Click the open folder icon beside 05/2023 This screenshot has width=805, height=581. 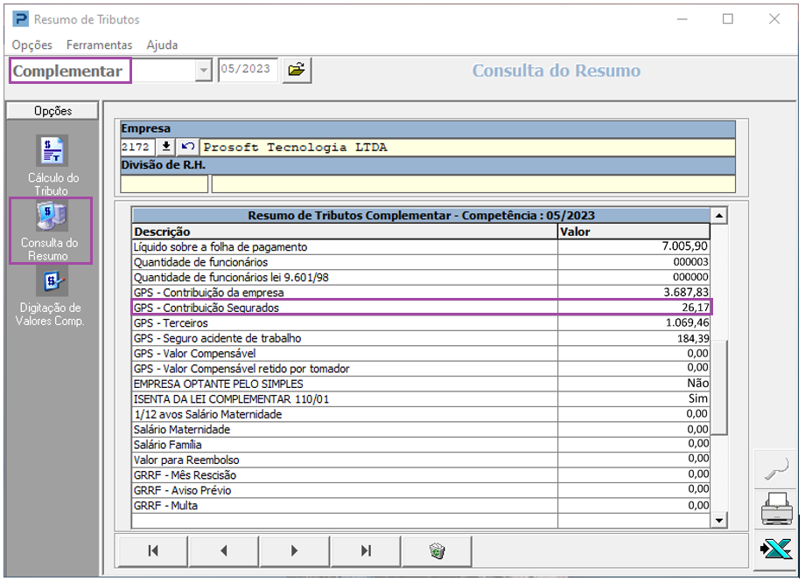(x=297, y=70)
